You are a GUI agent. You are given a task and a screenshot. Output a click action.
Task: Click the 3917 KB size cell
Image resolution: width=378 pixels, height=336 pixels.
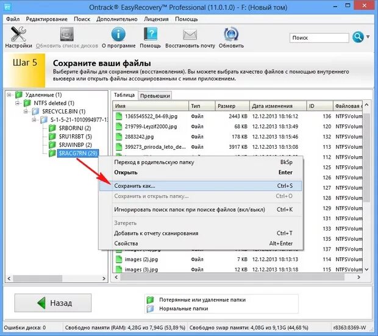238,147
